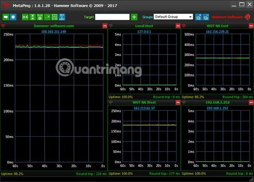Remove the hammer-software.com panel

[105, 26]
